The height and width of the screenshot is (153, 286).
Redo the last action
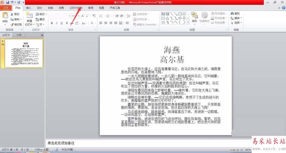pos(19,2)
